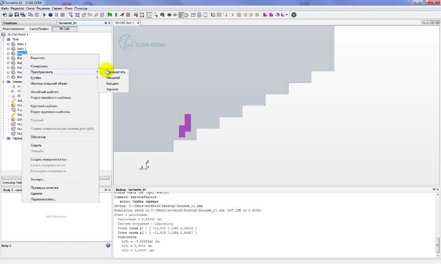Open the Сетка menu in menu bar
The image size is (441, 264).
30,8
